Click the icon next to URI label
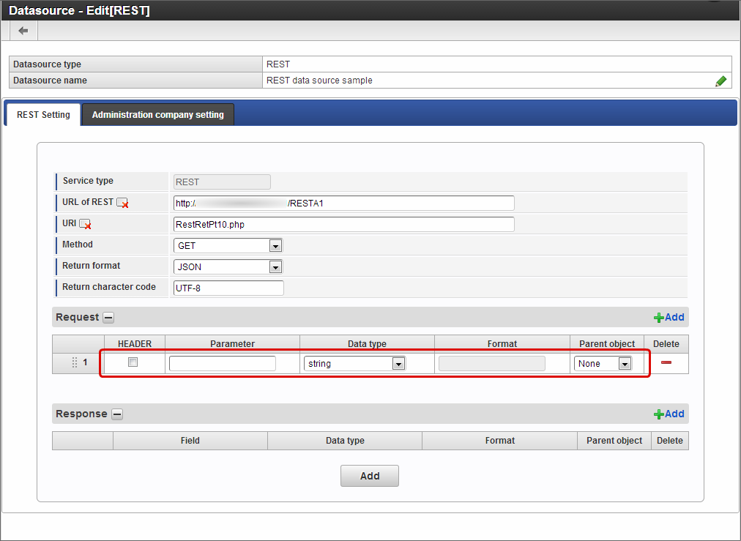The width and height of the screenshot is (741, 541). pyautogui.click(x=85, y=224)
